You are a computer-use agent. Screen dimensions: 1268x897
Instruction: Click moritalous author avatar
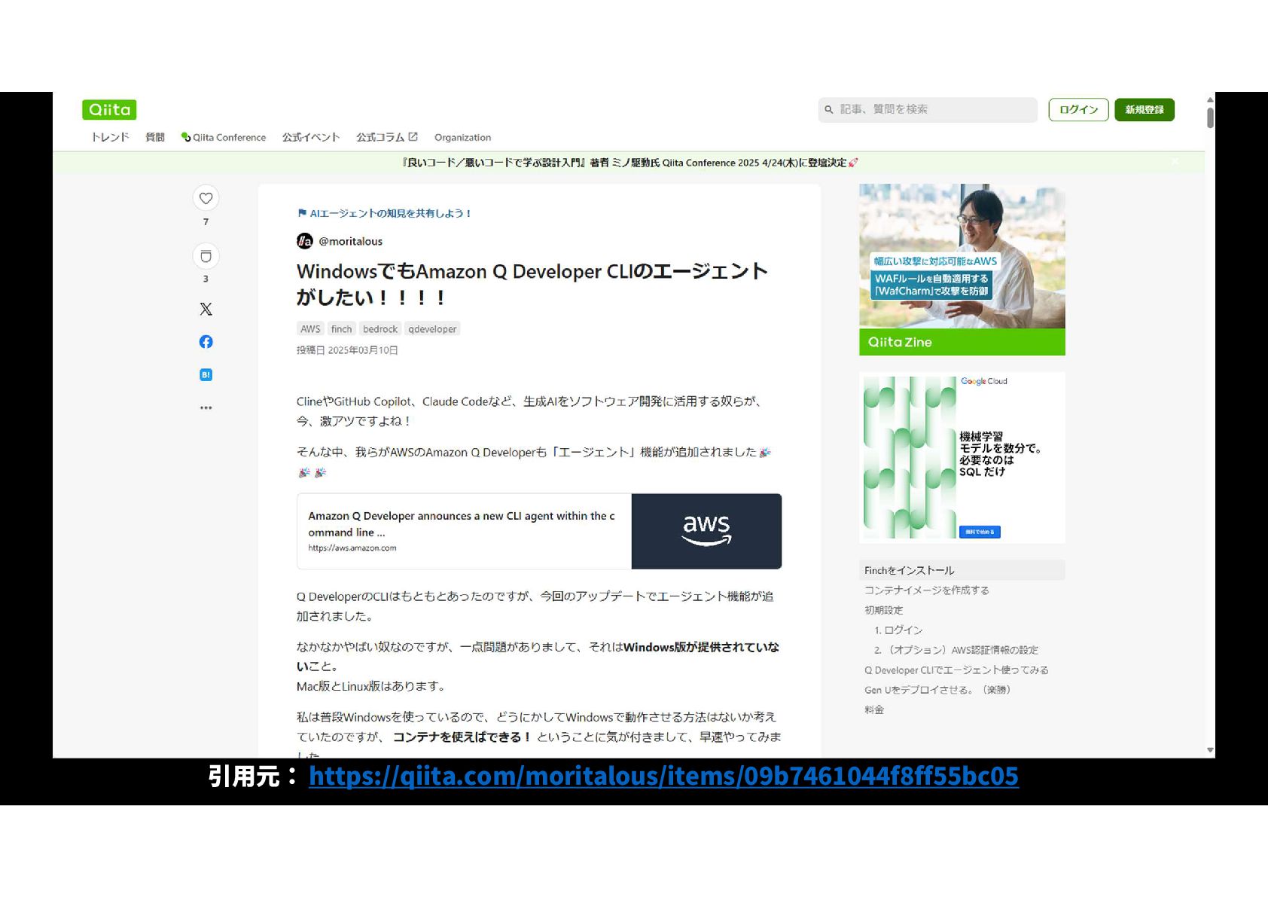click(x=304, y=241)
